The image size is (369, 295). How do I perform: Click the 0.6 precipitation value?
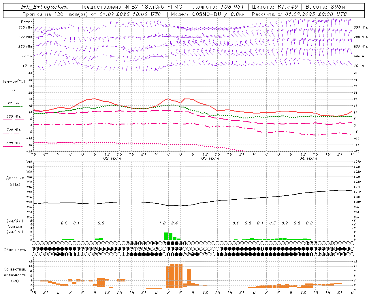pos(101,223)
